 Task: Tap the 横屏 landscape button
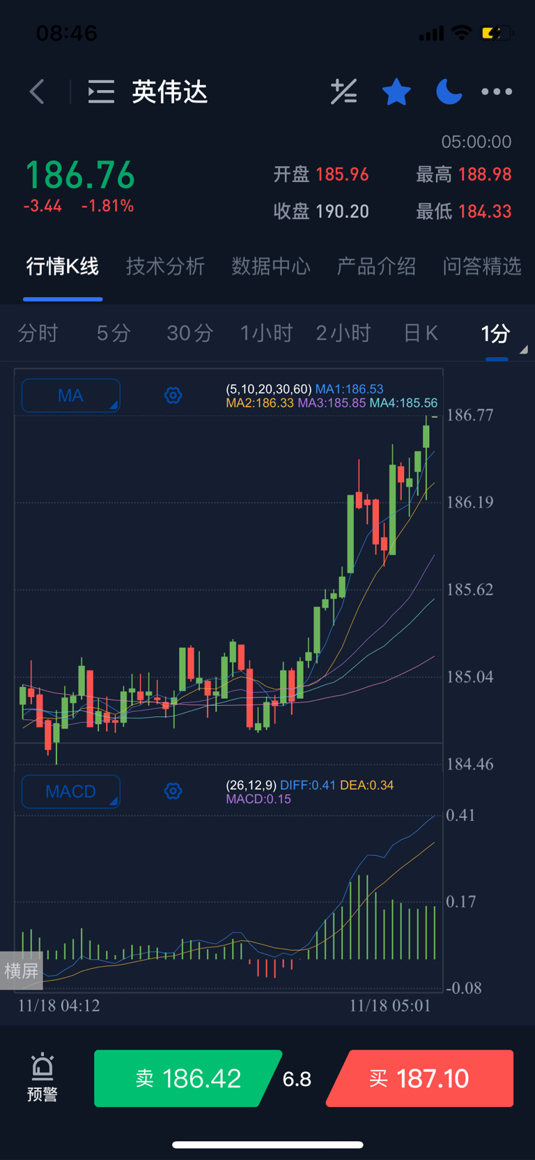click(x=21, y=970)
